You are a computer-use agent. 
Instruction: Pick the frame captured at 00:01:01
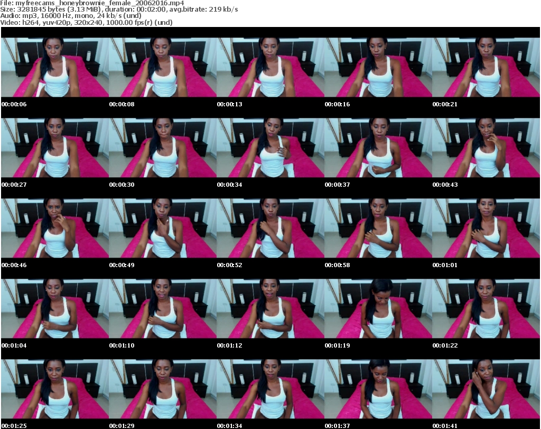tap(486, 229)
